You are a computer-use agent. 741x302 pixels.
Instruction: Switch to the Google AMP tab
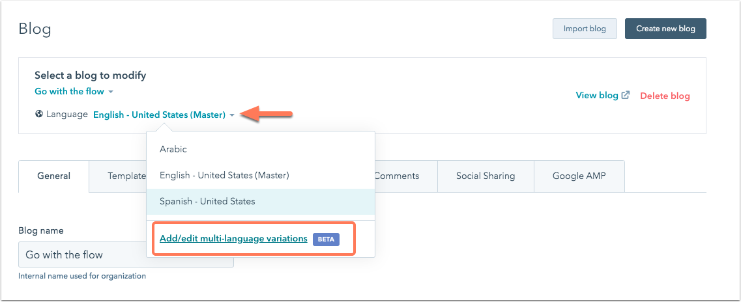pos(579,176)
